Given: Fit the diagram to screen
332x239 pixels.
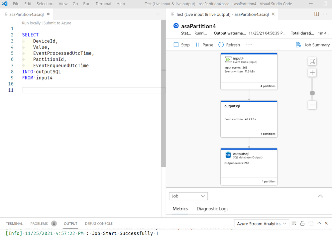Looking at the screenshot, I should (312, 61).
